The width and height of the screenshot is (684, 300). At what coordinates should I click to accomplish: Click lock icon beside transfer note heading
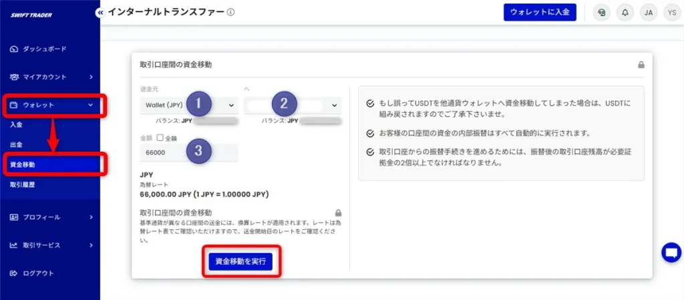[338, 212]
